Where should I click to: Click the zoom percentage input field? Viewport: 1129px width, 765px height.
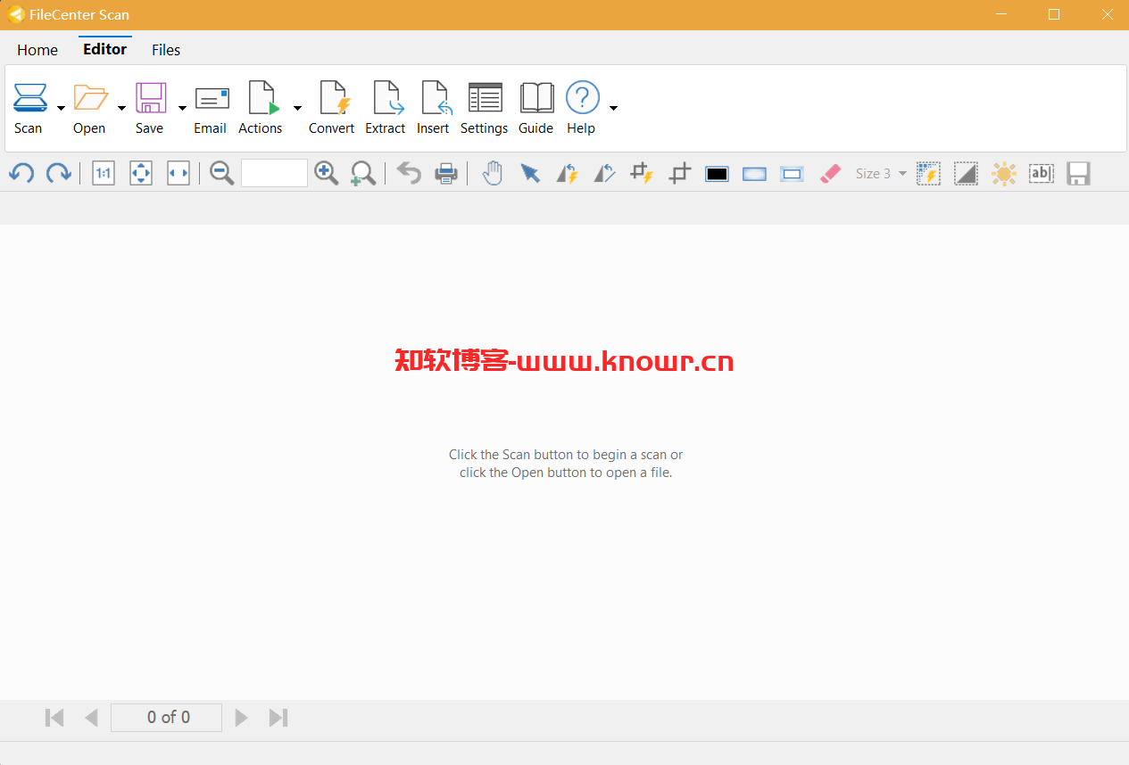[274, 173]
